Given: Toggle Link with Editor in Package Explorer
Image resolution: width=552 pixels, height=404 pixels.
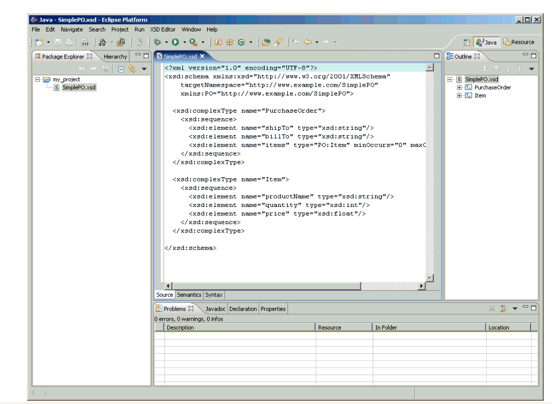Looking at the screenshot, I should tap(132, 69).
